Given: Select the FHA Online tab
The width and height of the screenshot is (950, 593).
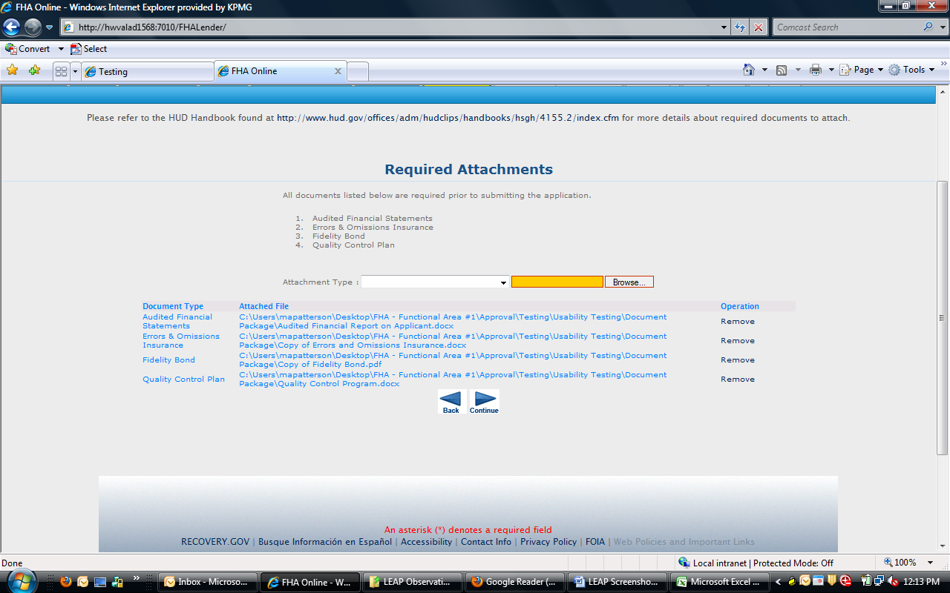Looking at the screenshot, I should click(281, 71).
